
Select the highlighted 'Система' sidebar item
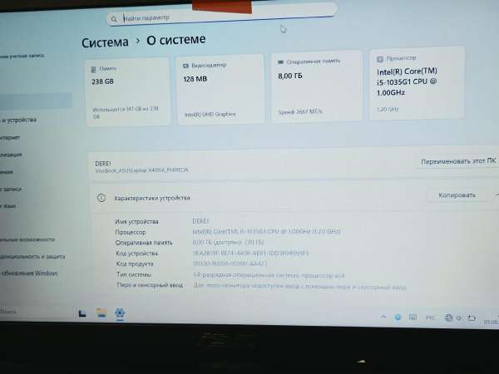36,101
